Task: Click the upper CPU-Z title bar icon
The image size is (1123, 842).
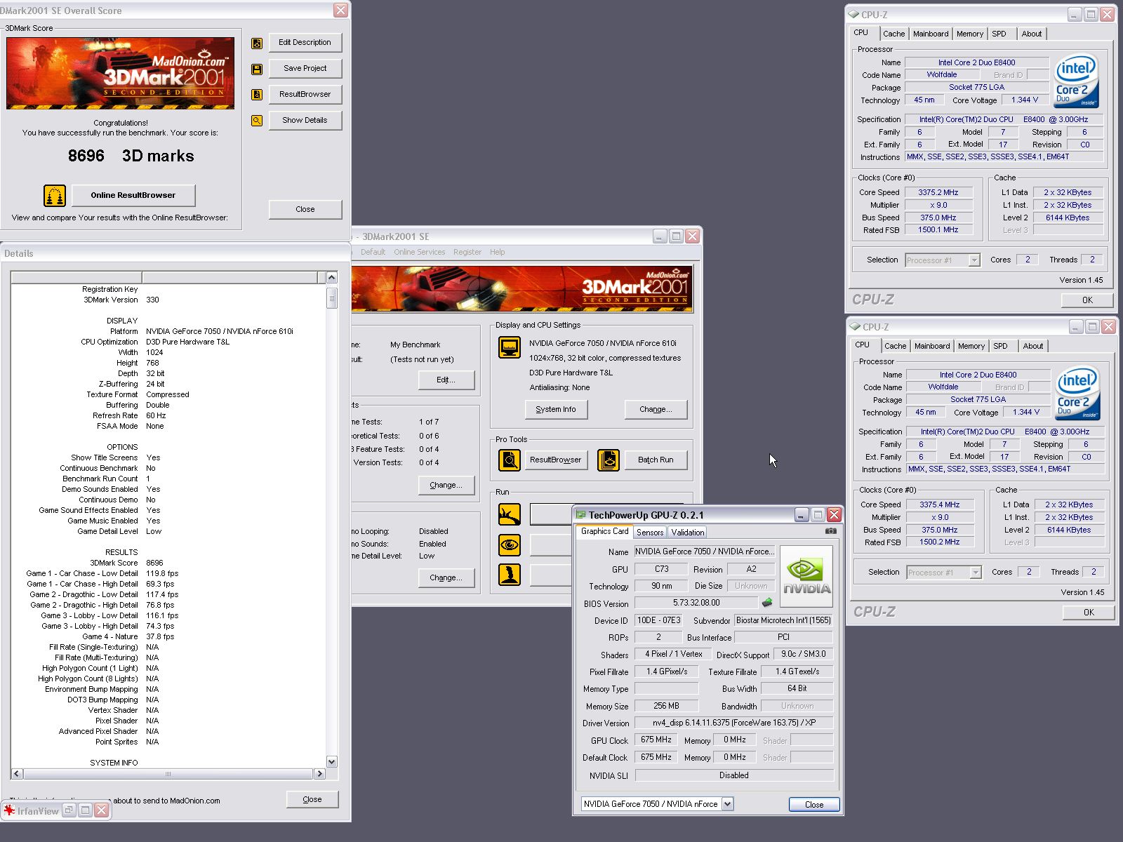Action: (x=853, y=14)
